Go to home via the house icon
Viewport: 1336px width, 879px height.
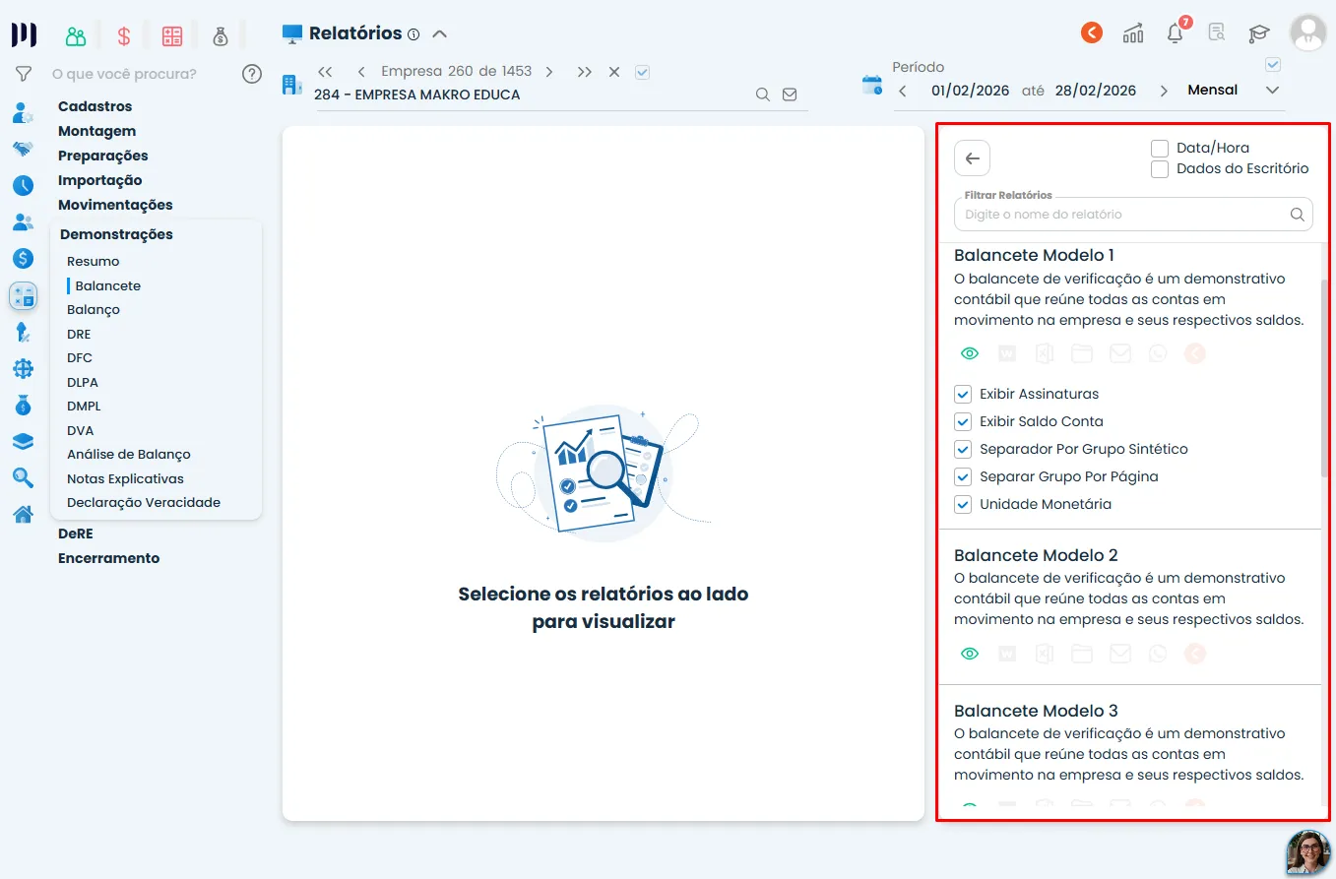23,514
